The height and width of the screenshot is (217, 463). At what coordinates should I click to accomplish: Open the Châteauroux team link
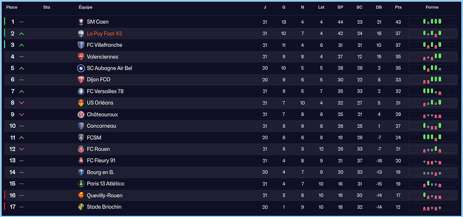coord(102,114)
